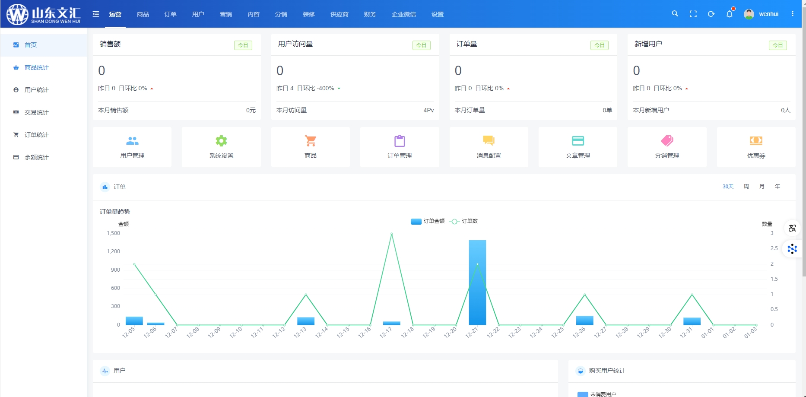Open 用户管理 shortcut card
Viewport: 806px width, 397px height.
[x=132, y=147]
